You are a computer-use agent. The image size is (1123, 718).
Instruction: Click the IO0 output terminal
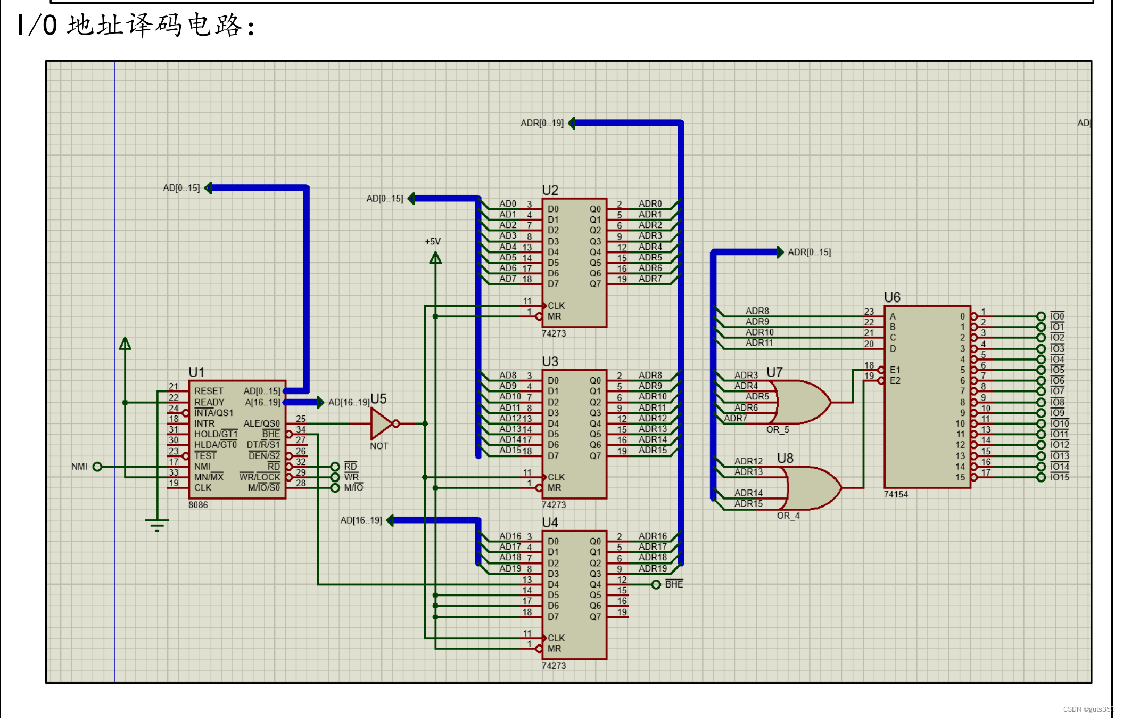coord(1041,316)
